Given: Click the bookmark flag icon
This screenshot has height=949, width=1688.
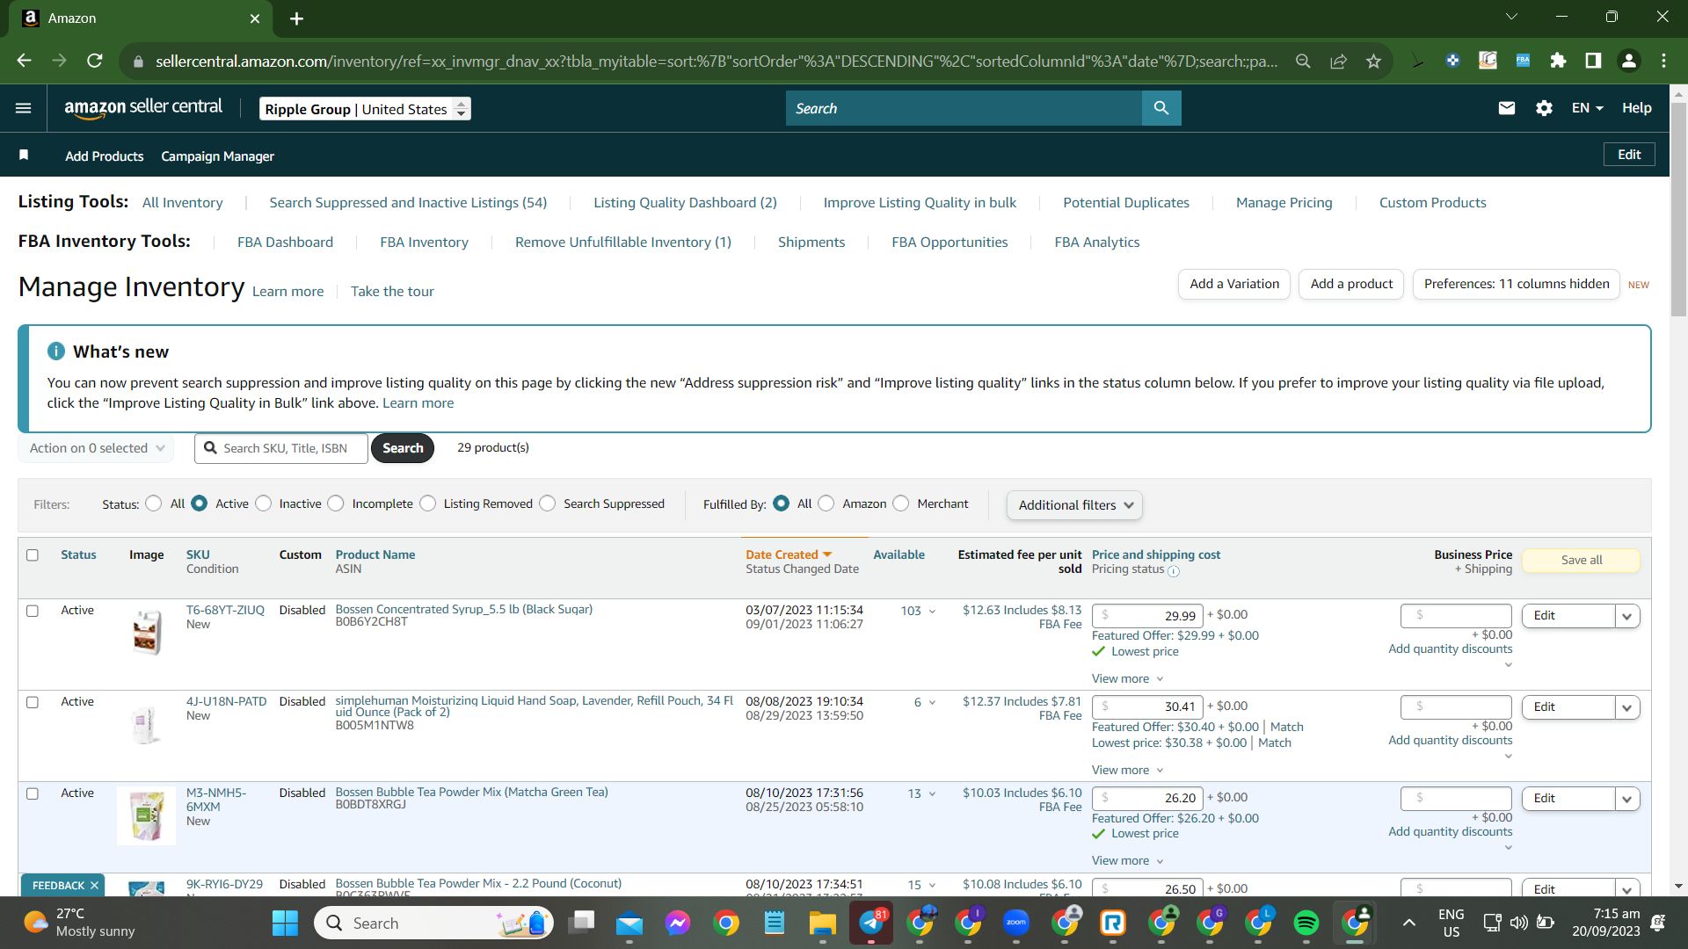Looking at the screenshot, I should (24, 155).
